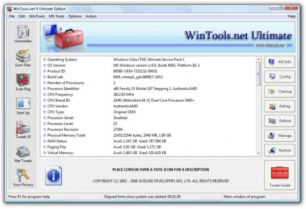Open the File menu

click(12, 16)
